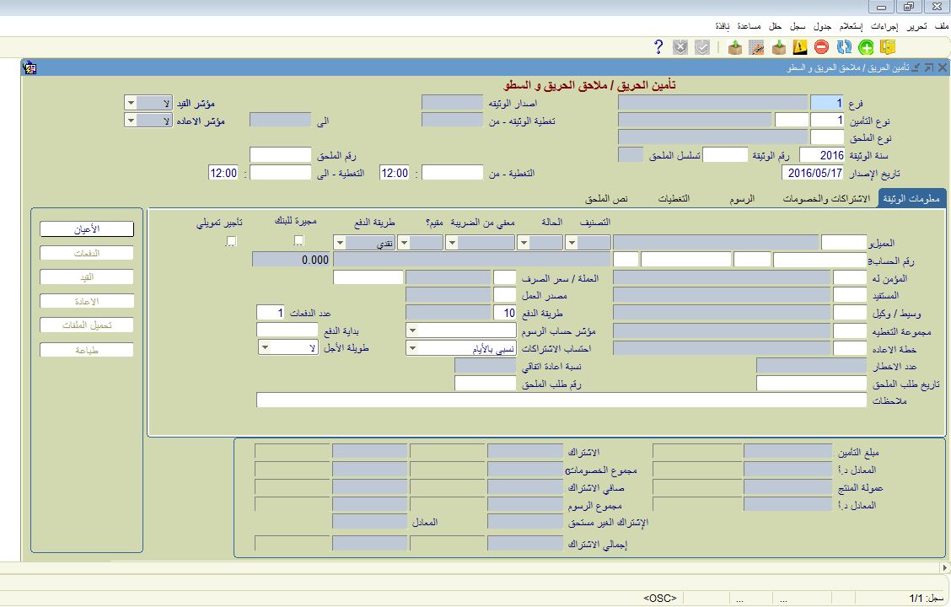This screenshot has height=607, width=951.
Task: Click the green plus add record icon
Action: tap(866, 47)
